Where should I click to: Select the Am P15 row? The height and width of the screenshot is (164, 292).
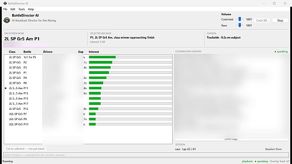pyautogui.click(x=88, y=99)
